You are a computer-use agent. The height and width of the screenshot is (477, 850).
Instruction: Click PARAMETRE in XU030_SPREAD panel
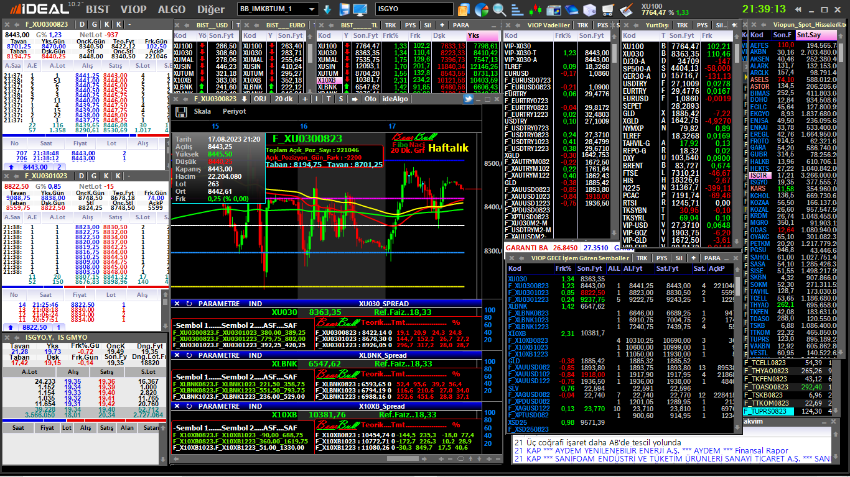coord(219,304)
